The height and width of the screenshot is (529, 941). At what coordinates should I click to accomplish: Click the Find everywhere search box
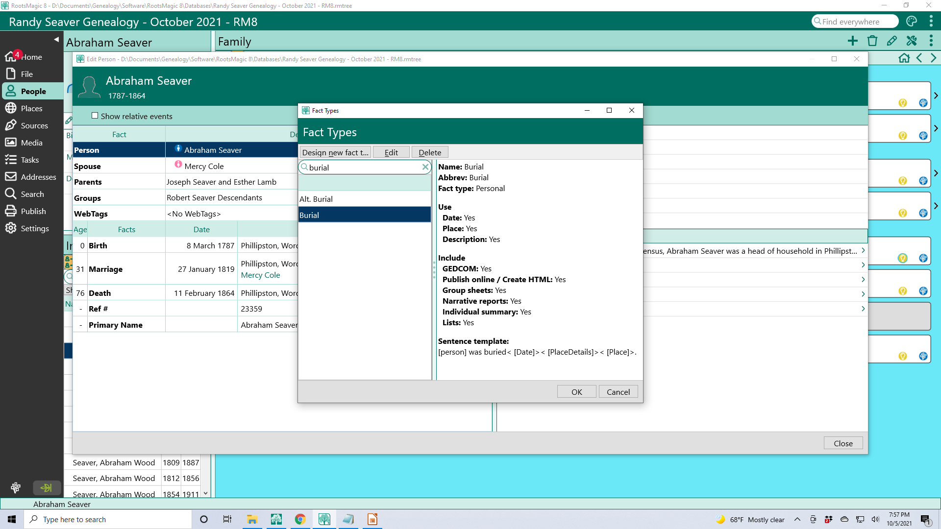point(855,22)
